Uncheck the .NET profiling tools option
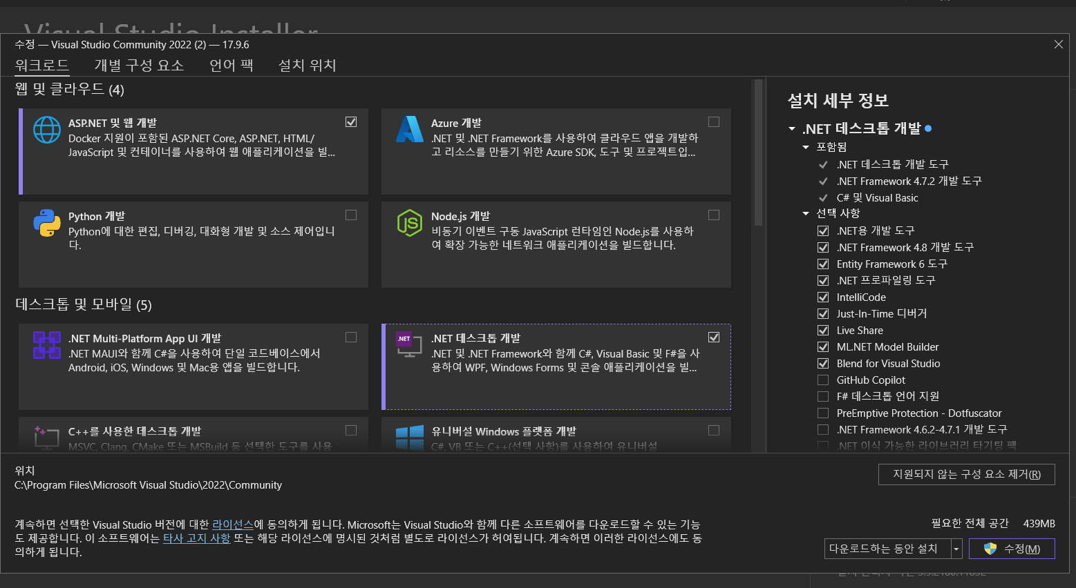 click(x=823, y=280)
